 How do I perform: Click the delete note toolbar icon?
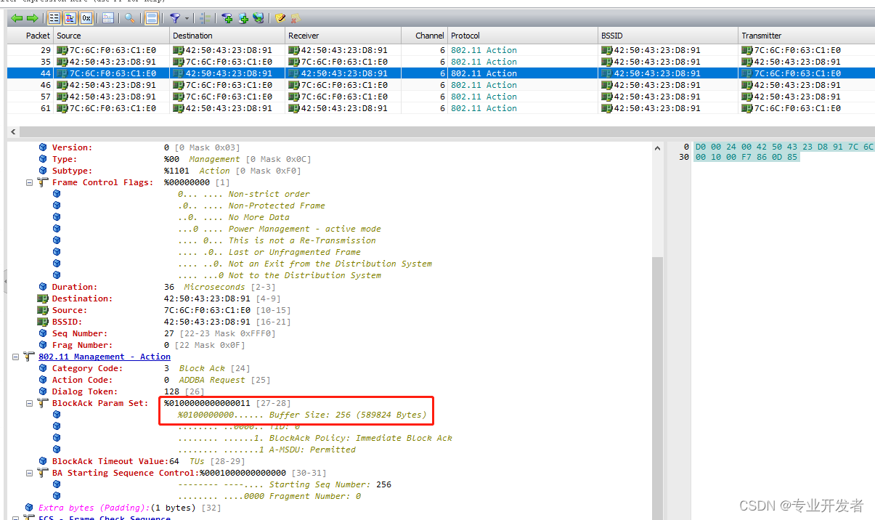click(x=296, y=18)
